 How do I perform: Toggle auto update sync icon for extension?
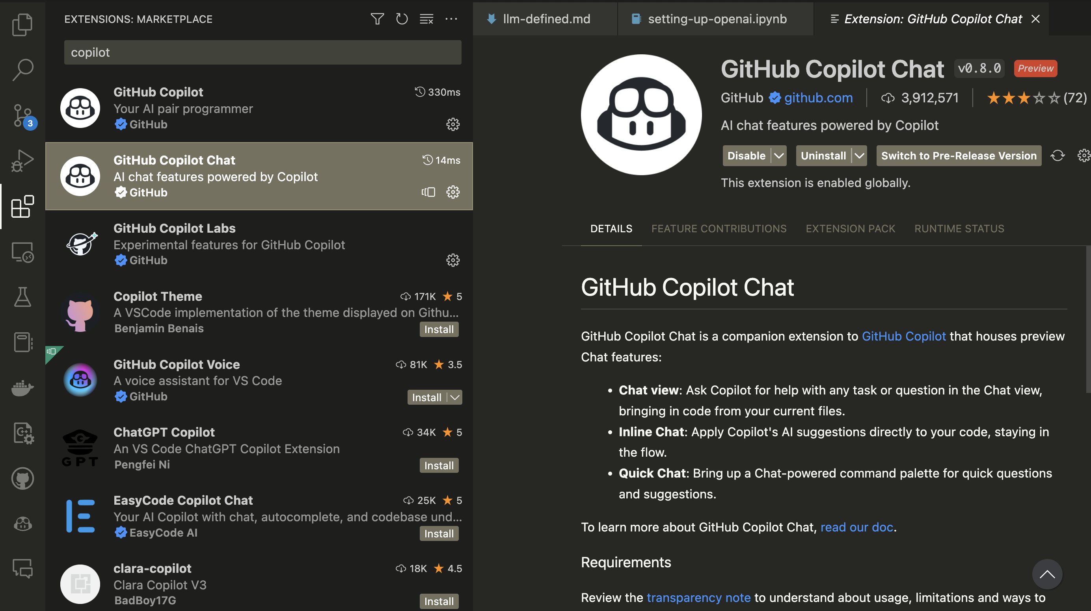tap(1057, 156)
